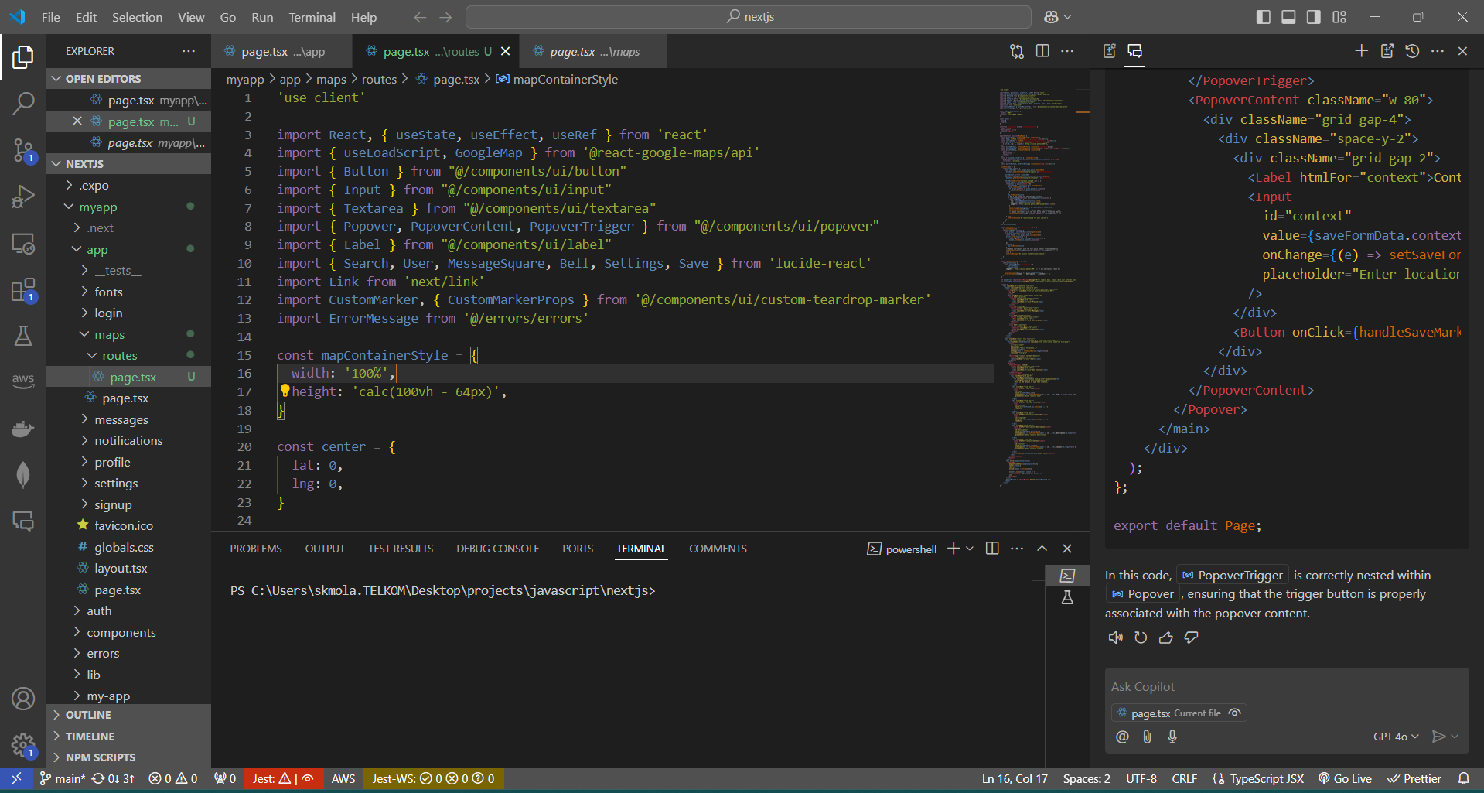Click the Prettier status bar button
This screenshot has width=1484, height=793.
tap(1414, 779)
